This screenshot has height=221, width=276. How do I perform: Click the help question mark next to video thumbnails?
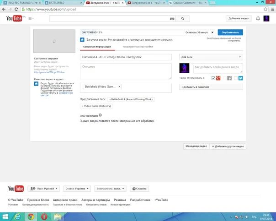coord(100,115)
